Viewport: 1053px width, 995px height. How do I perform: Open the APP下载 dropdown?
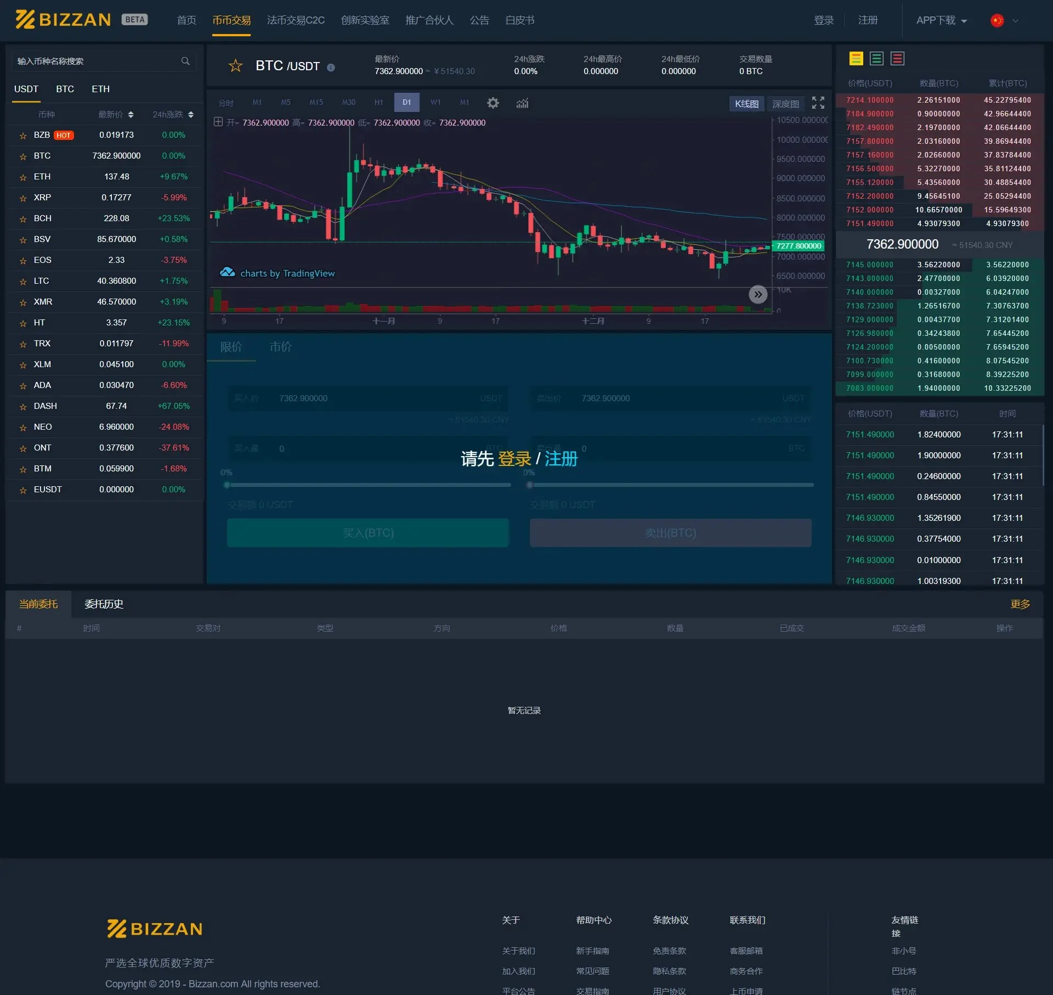(x=941, y=20)
